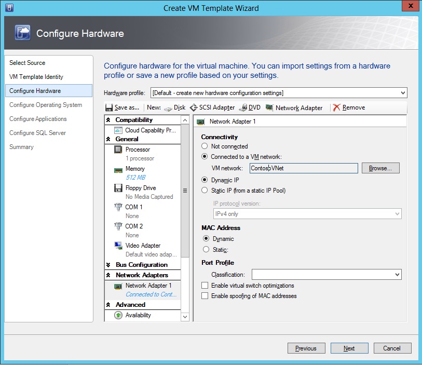
Task: Collapse the Compatibility section
Action: click(108, 120)
